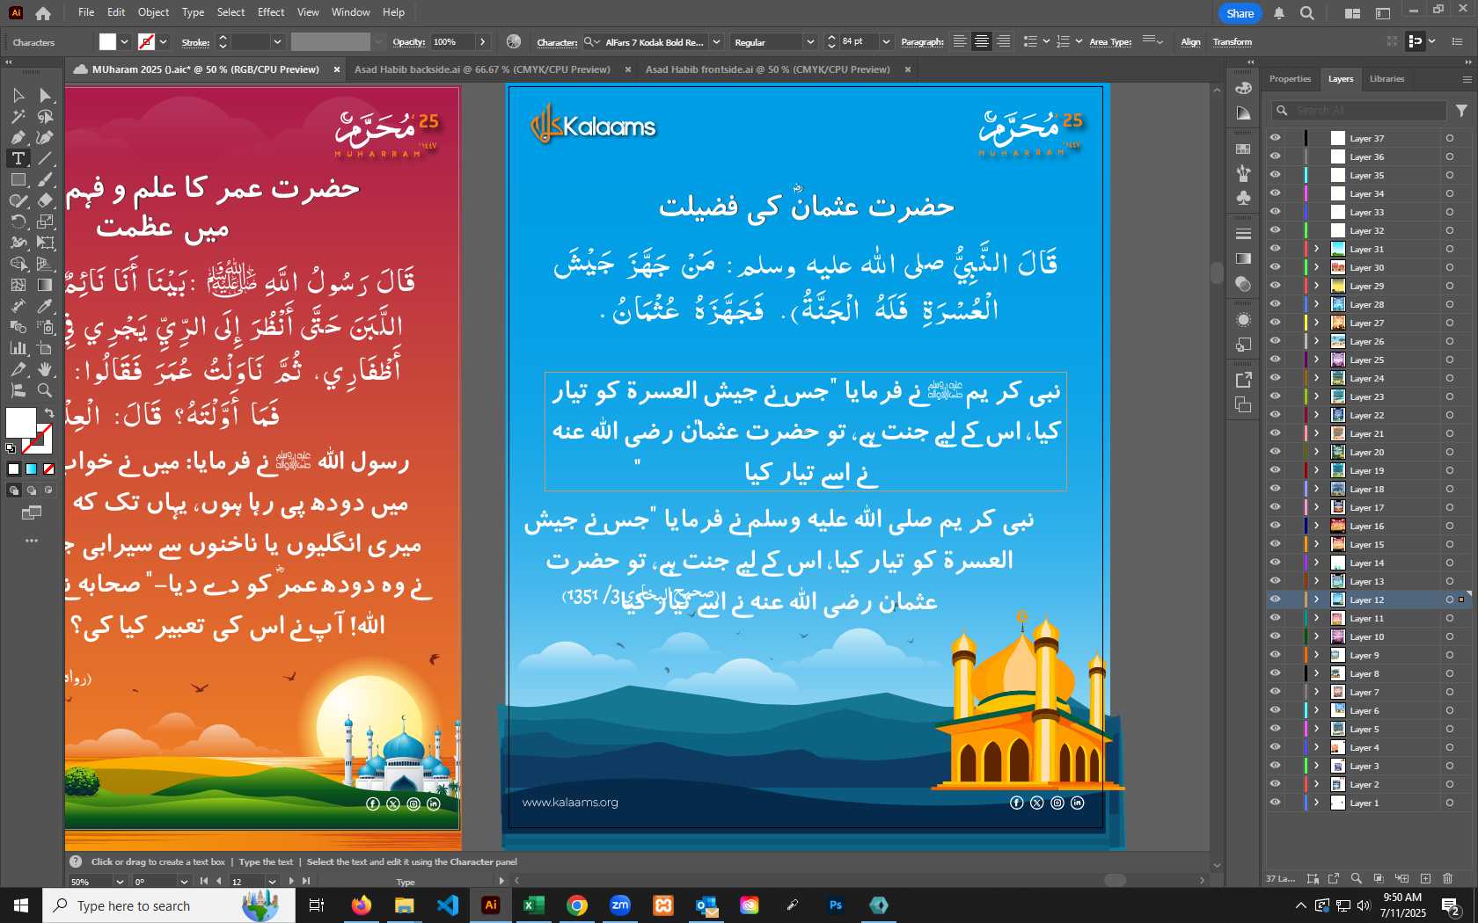Select the Line Segment tool

(x=46, y=158)
